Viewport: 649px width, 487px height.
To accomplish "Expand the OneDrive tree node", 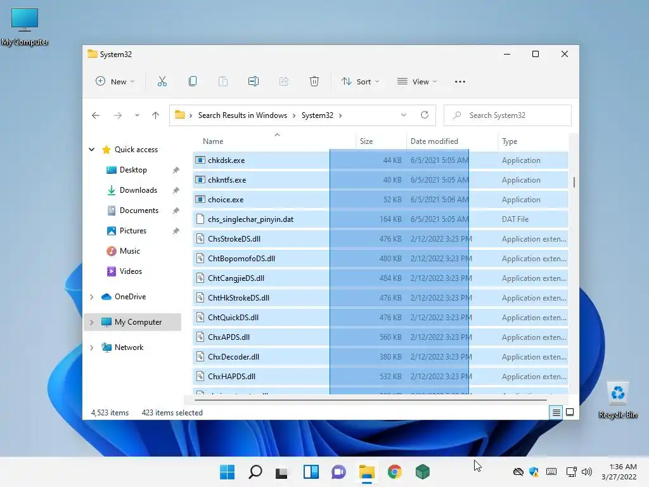I will coord(92,297).
